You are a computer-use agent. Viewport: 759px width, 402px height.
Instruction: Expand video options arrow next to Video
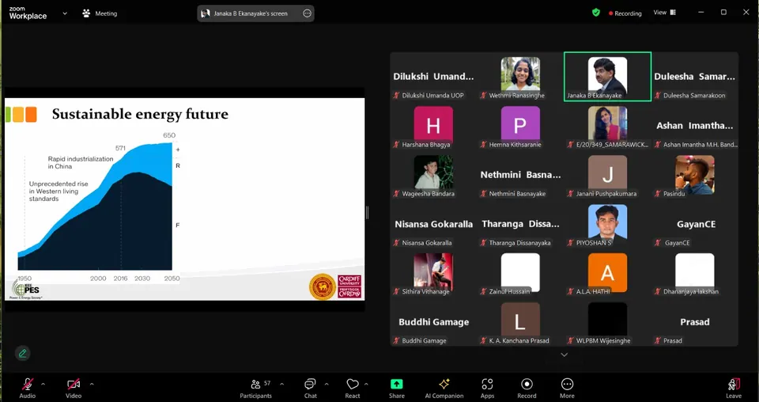[x=92, y=384]
